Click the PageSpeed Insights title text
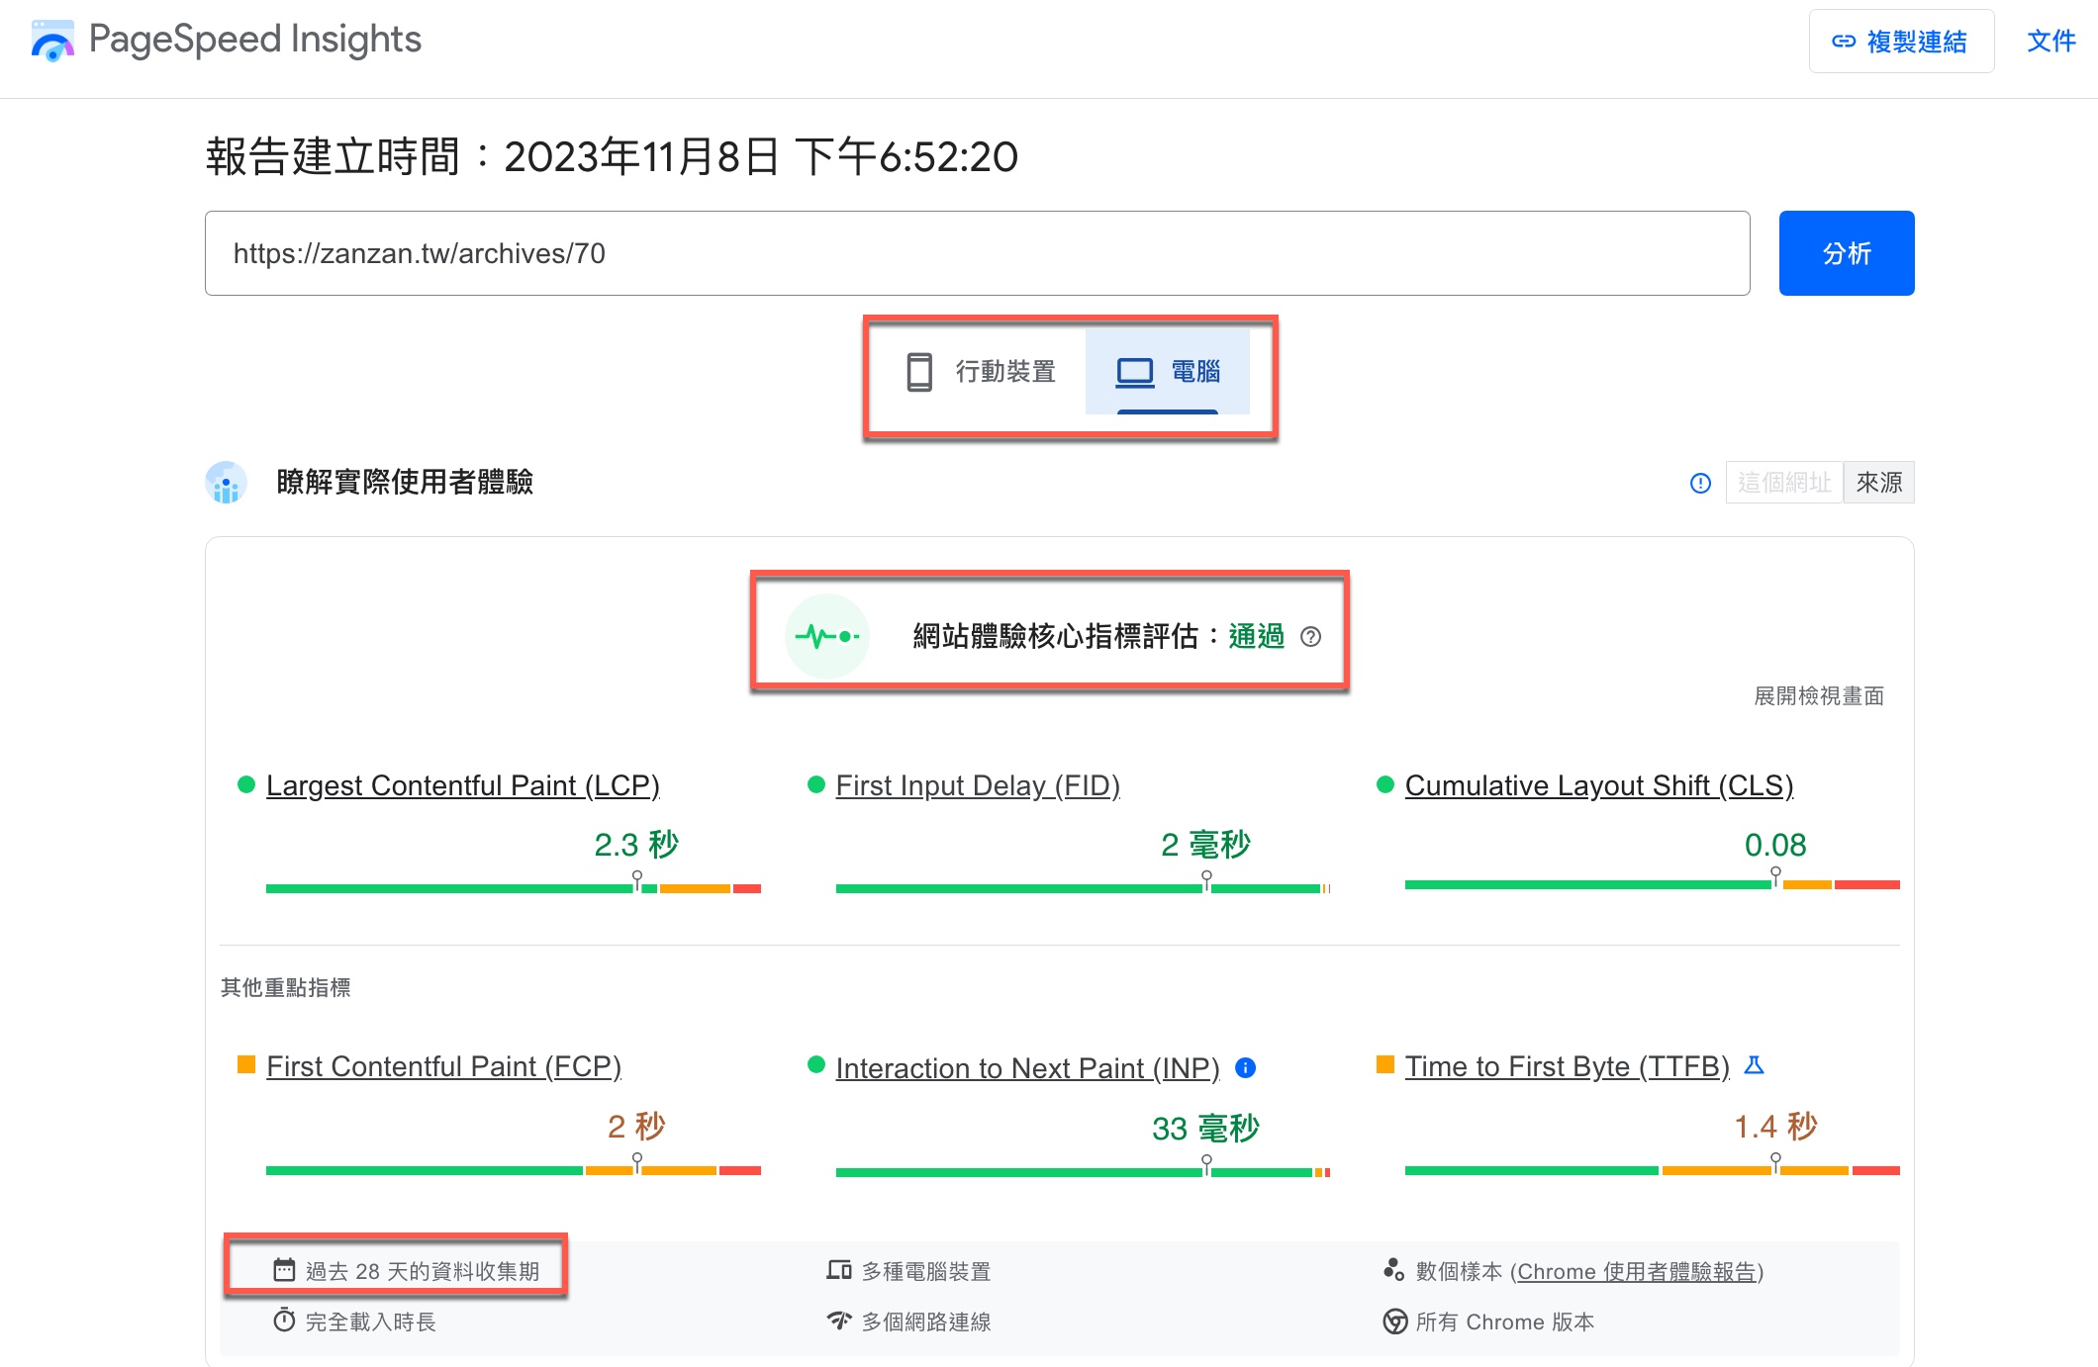2098x1367 pixels. coord(255,40)
